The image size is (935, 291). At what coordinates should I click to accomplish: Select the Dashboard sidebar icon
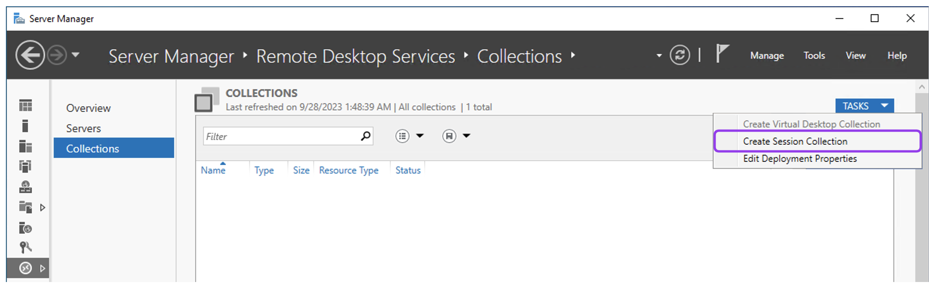[x=26, y=105]
